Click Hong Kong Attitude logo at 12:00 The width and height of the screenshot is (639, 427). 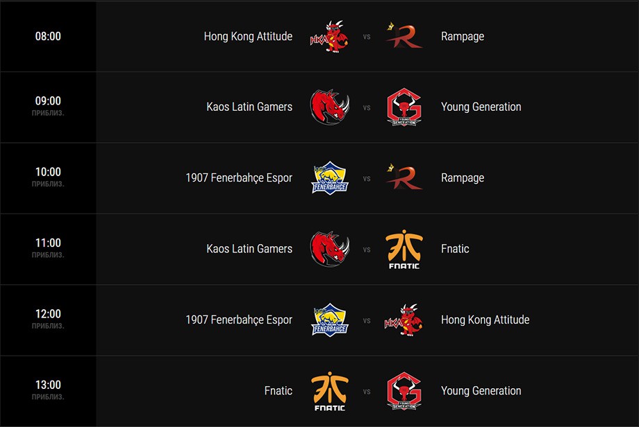(x=404, y=320)
